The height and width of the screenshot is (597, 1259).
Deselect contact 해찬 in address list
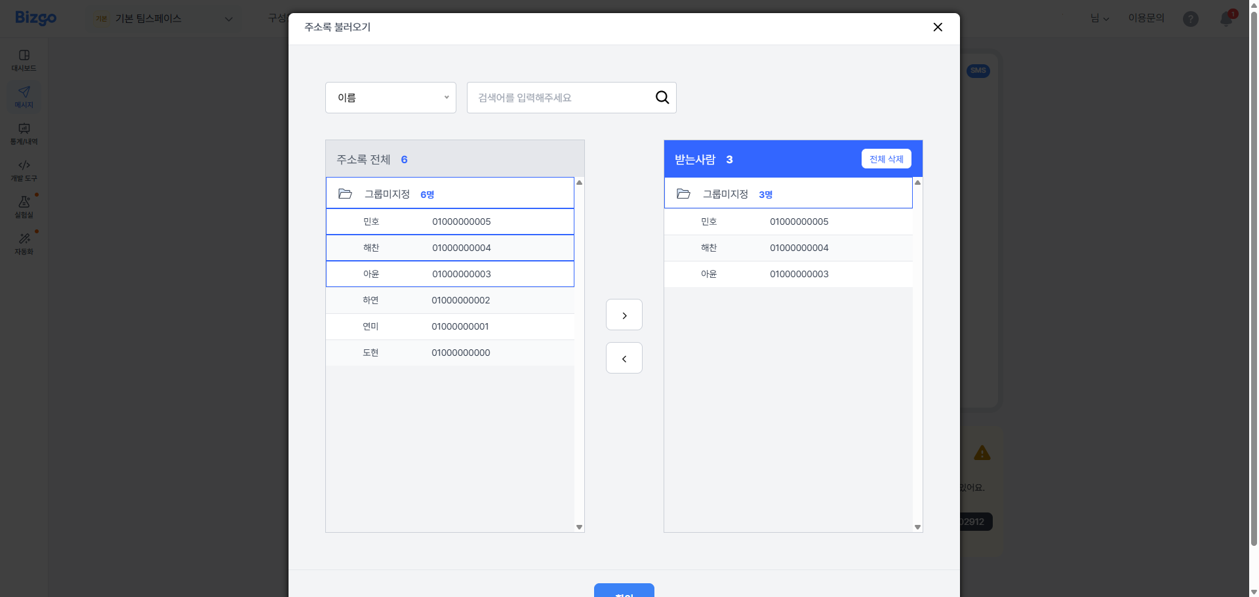click(450, 248)
